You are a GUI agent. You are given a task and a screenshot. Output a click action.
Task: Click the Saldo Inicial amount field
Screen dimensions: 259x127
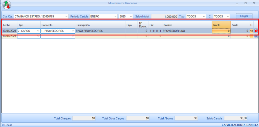tap(164, 16)
